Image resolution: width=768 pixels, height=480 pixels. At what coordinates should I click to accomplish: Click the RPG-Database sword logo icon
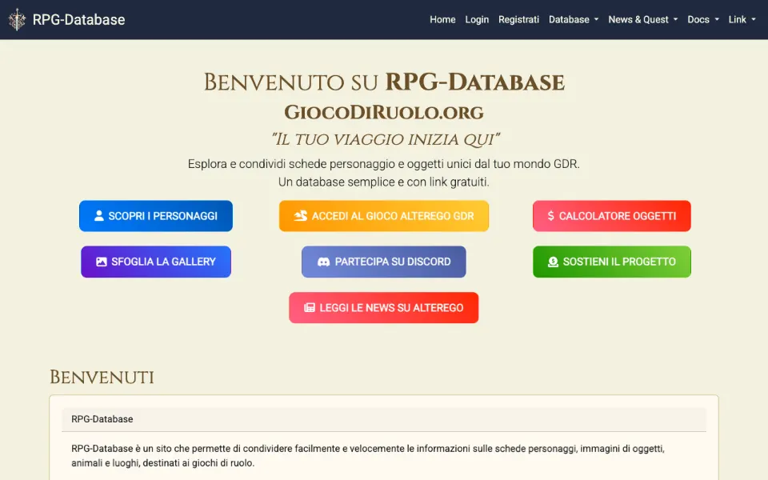point(17,19)
